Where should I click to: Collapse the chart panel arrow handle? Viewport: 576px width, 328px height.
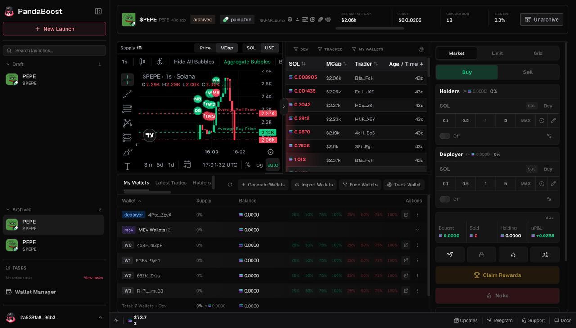point(283,107)
